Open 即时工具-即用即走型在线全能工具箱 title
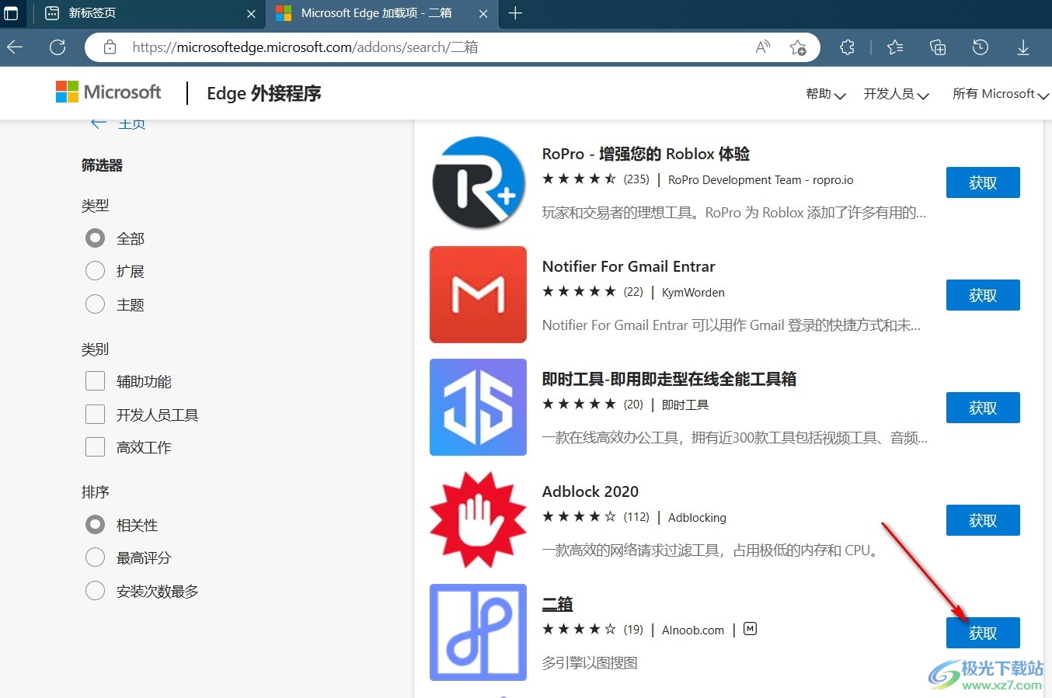 tap(669, 379)
